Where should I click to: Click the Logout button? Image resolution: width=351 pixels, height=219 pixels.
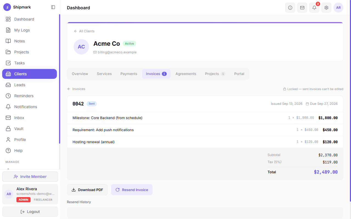tap(30, 212)
